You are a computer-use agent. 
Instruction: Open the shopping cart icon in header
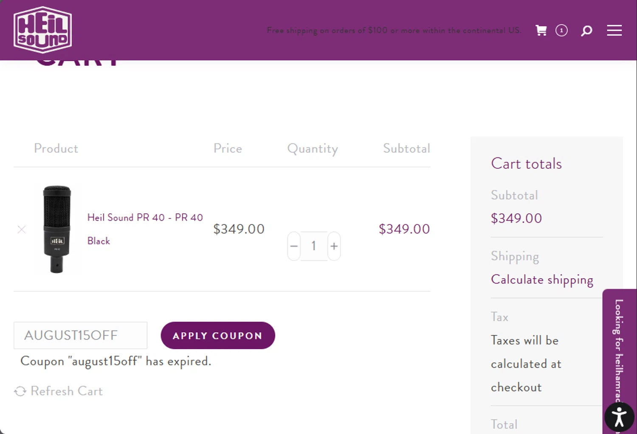pyautogui.click(x=541, y=30)
